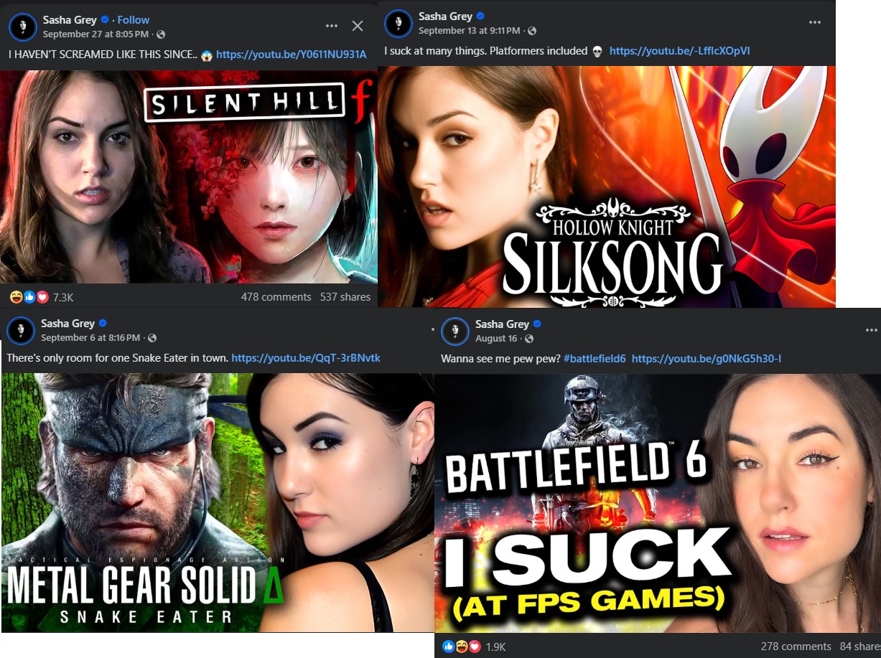Open the Metal Gear Solid Snake Eater thumbnail
Screen dimensions: 881x658
218,502
